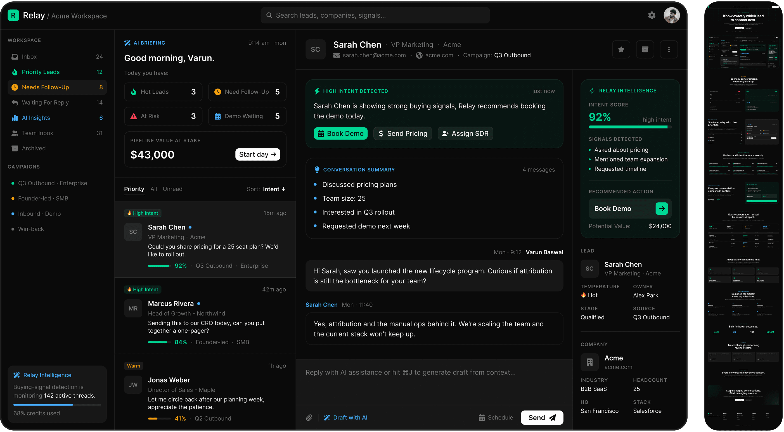The image size is (784, 432).
Task: Click the "Potential Value: $24,000" text
Action: [x=630, y=226]
